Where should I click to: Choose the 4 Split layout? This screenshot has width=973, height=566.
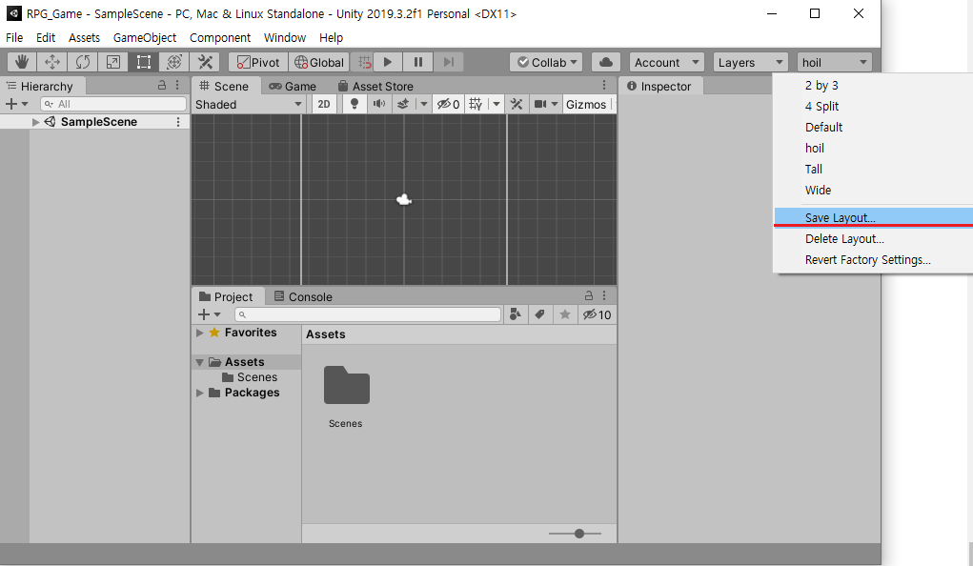(821, 106)
